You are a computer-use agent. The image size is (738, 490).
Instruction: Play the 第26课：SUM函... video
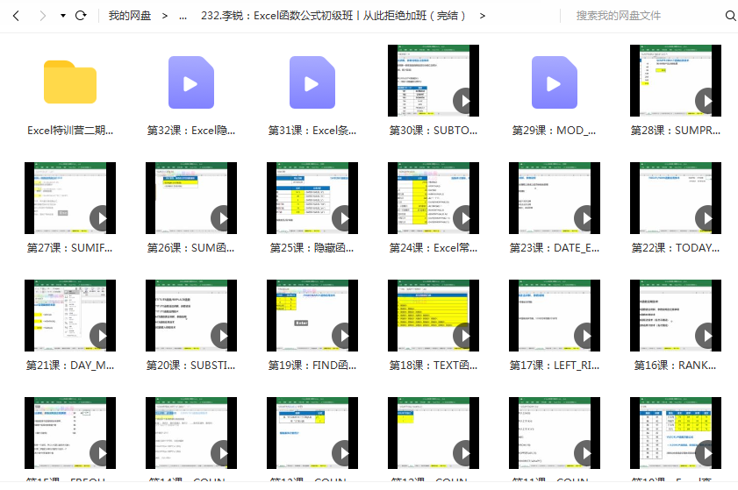[191, 198]
